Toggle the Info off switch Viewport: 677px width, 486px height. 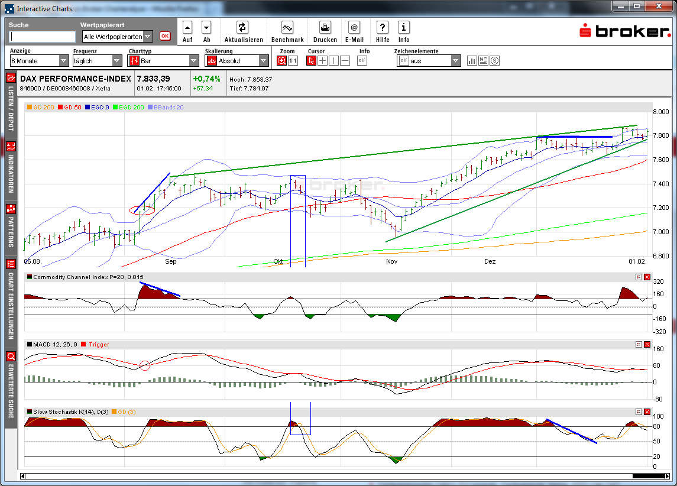[x=362, y=61]
